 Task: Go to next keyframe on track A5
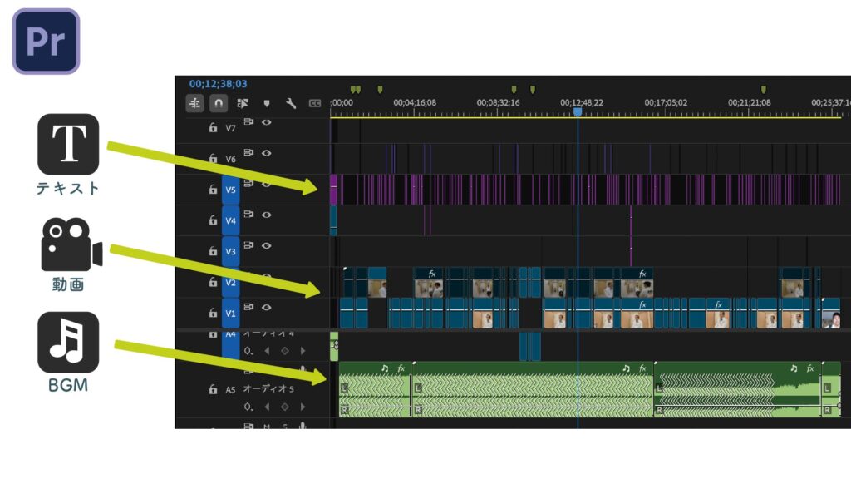pos(303,407)
